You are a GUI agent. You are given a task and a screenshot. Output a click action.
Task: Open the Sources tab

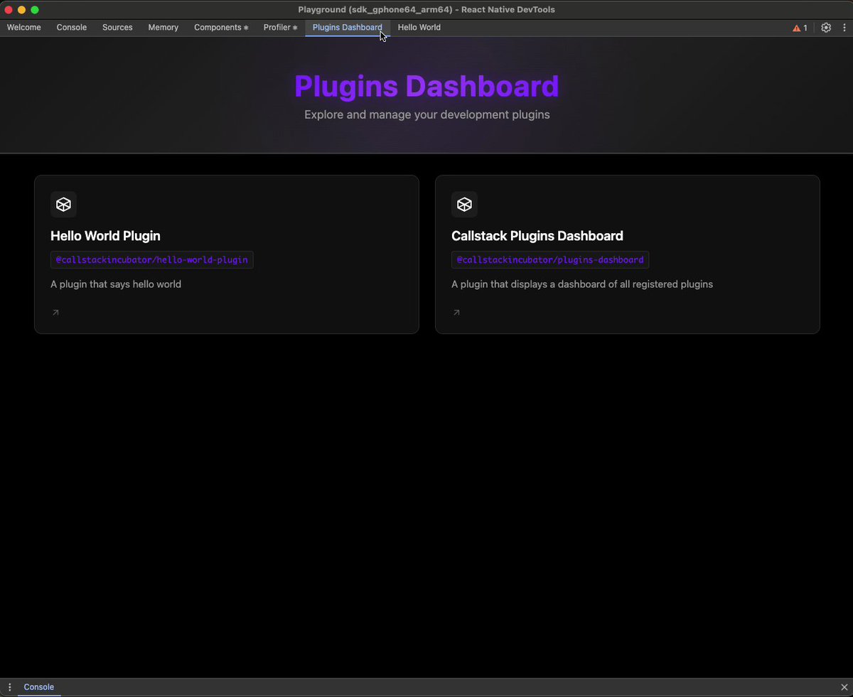tap(117, 28)
